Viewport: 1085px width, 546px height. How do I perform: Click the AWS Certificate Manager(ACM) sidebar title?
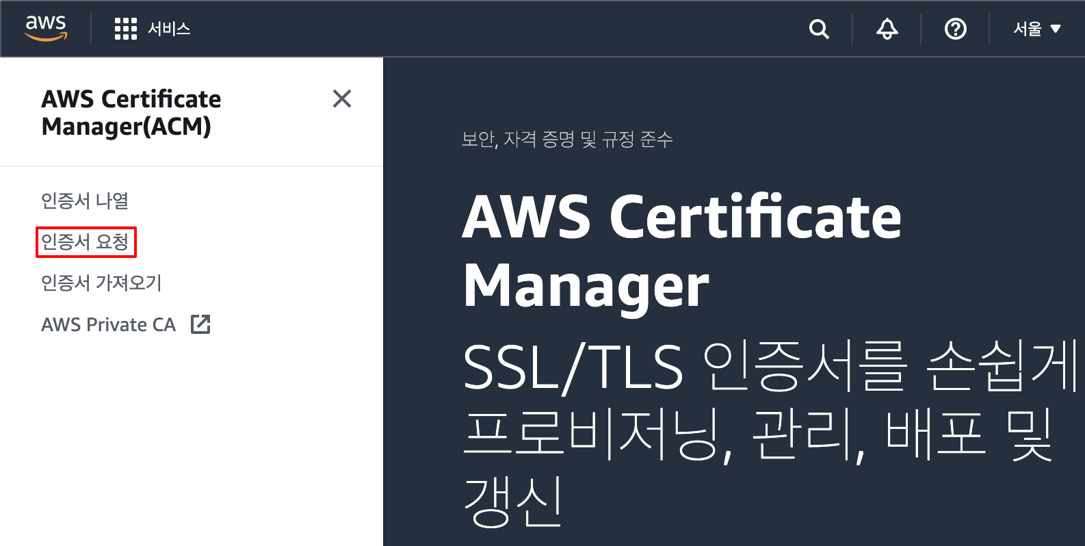point(131,112)
